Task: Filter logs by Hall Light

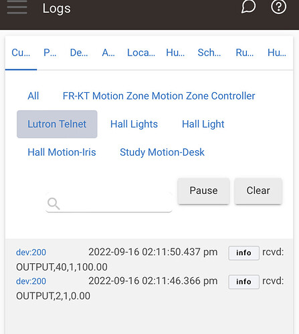Action: coord(203,124)
